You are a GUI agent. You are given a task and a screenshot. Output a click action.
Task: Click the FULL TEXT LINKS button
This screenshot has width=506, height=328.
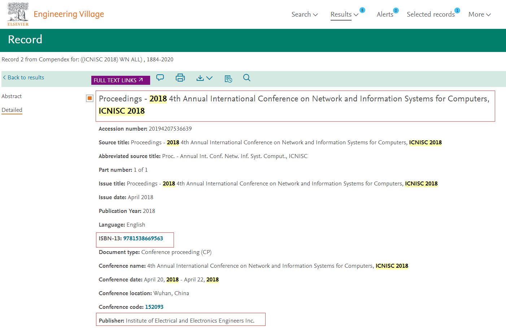point(121,80)
